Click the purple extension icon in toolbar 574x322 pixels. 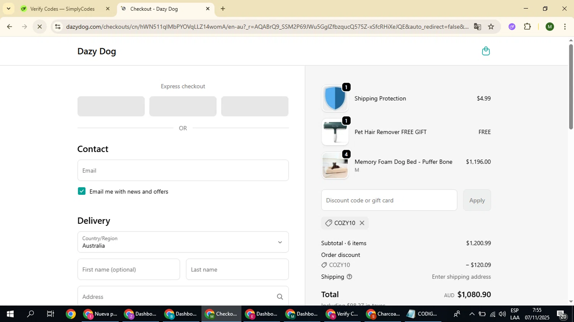(512, 27)
